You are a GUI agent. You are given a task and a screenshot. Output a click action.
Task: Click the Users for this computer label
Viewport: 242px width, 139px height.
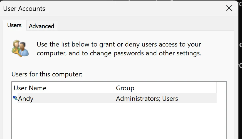[47, 74]
